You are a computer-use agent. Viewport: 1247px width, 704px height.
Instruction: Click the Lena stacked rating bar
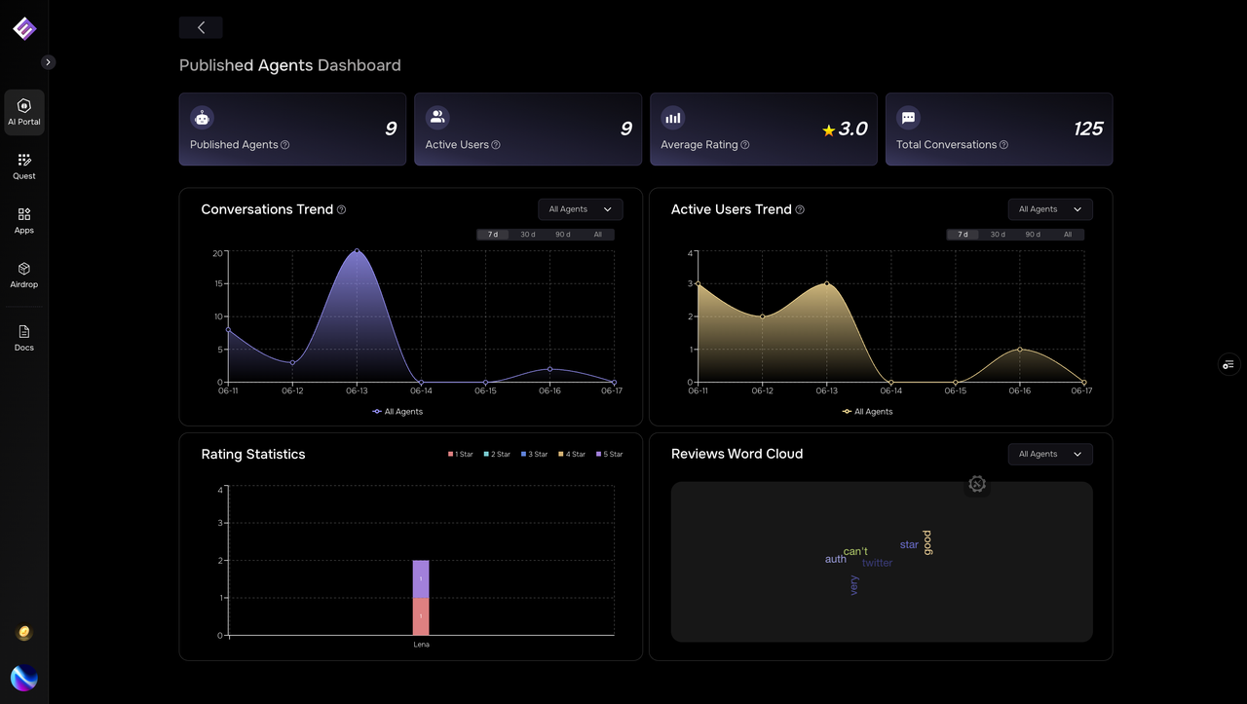421,598
